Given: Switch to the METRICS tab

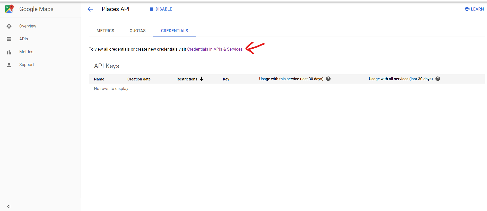Looking at the screenshot, I should (x=105, y=31).
